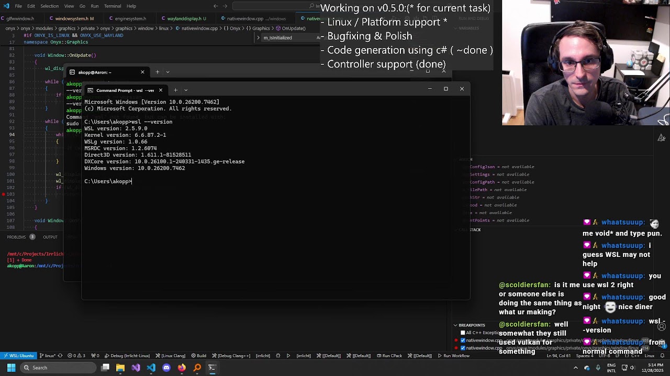
Task: Click the navigate forward arrow in title bar
Action: coord(226,6)
